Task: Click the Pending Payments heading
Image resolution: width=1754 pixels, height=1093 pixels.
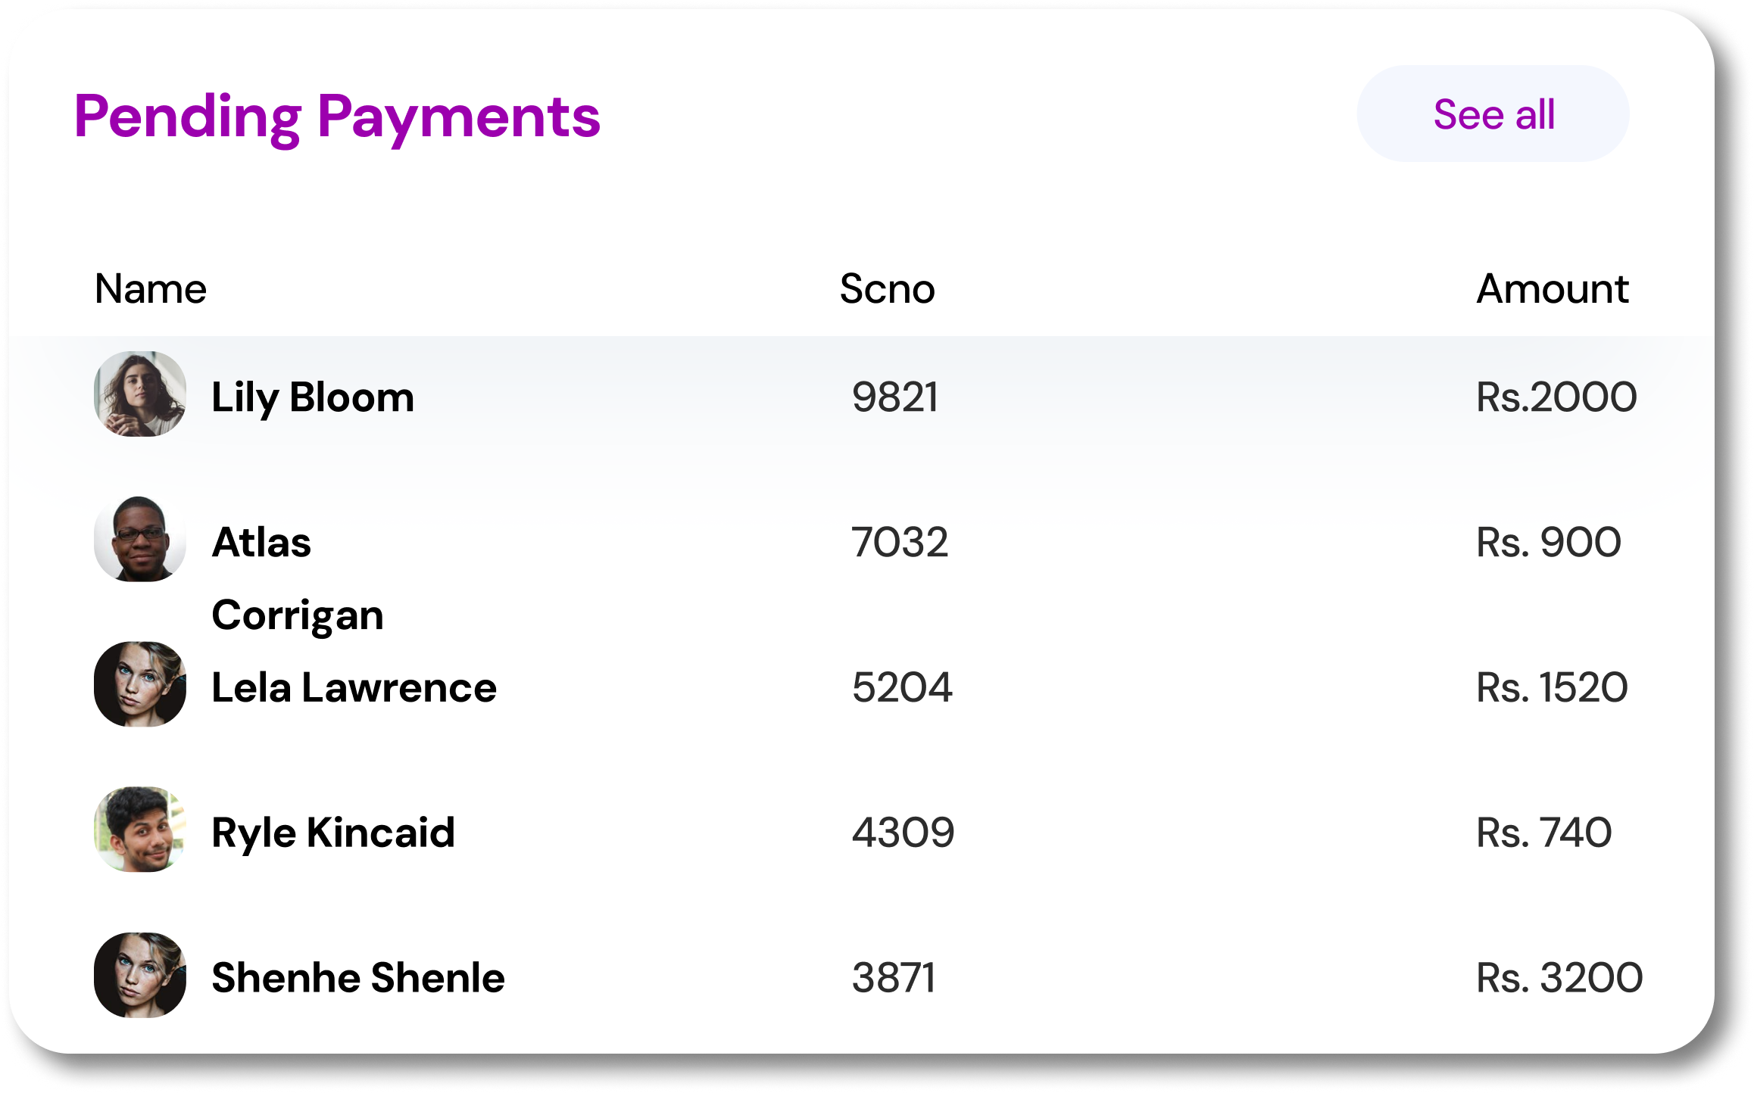Action: 338,117
